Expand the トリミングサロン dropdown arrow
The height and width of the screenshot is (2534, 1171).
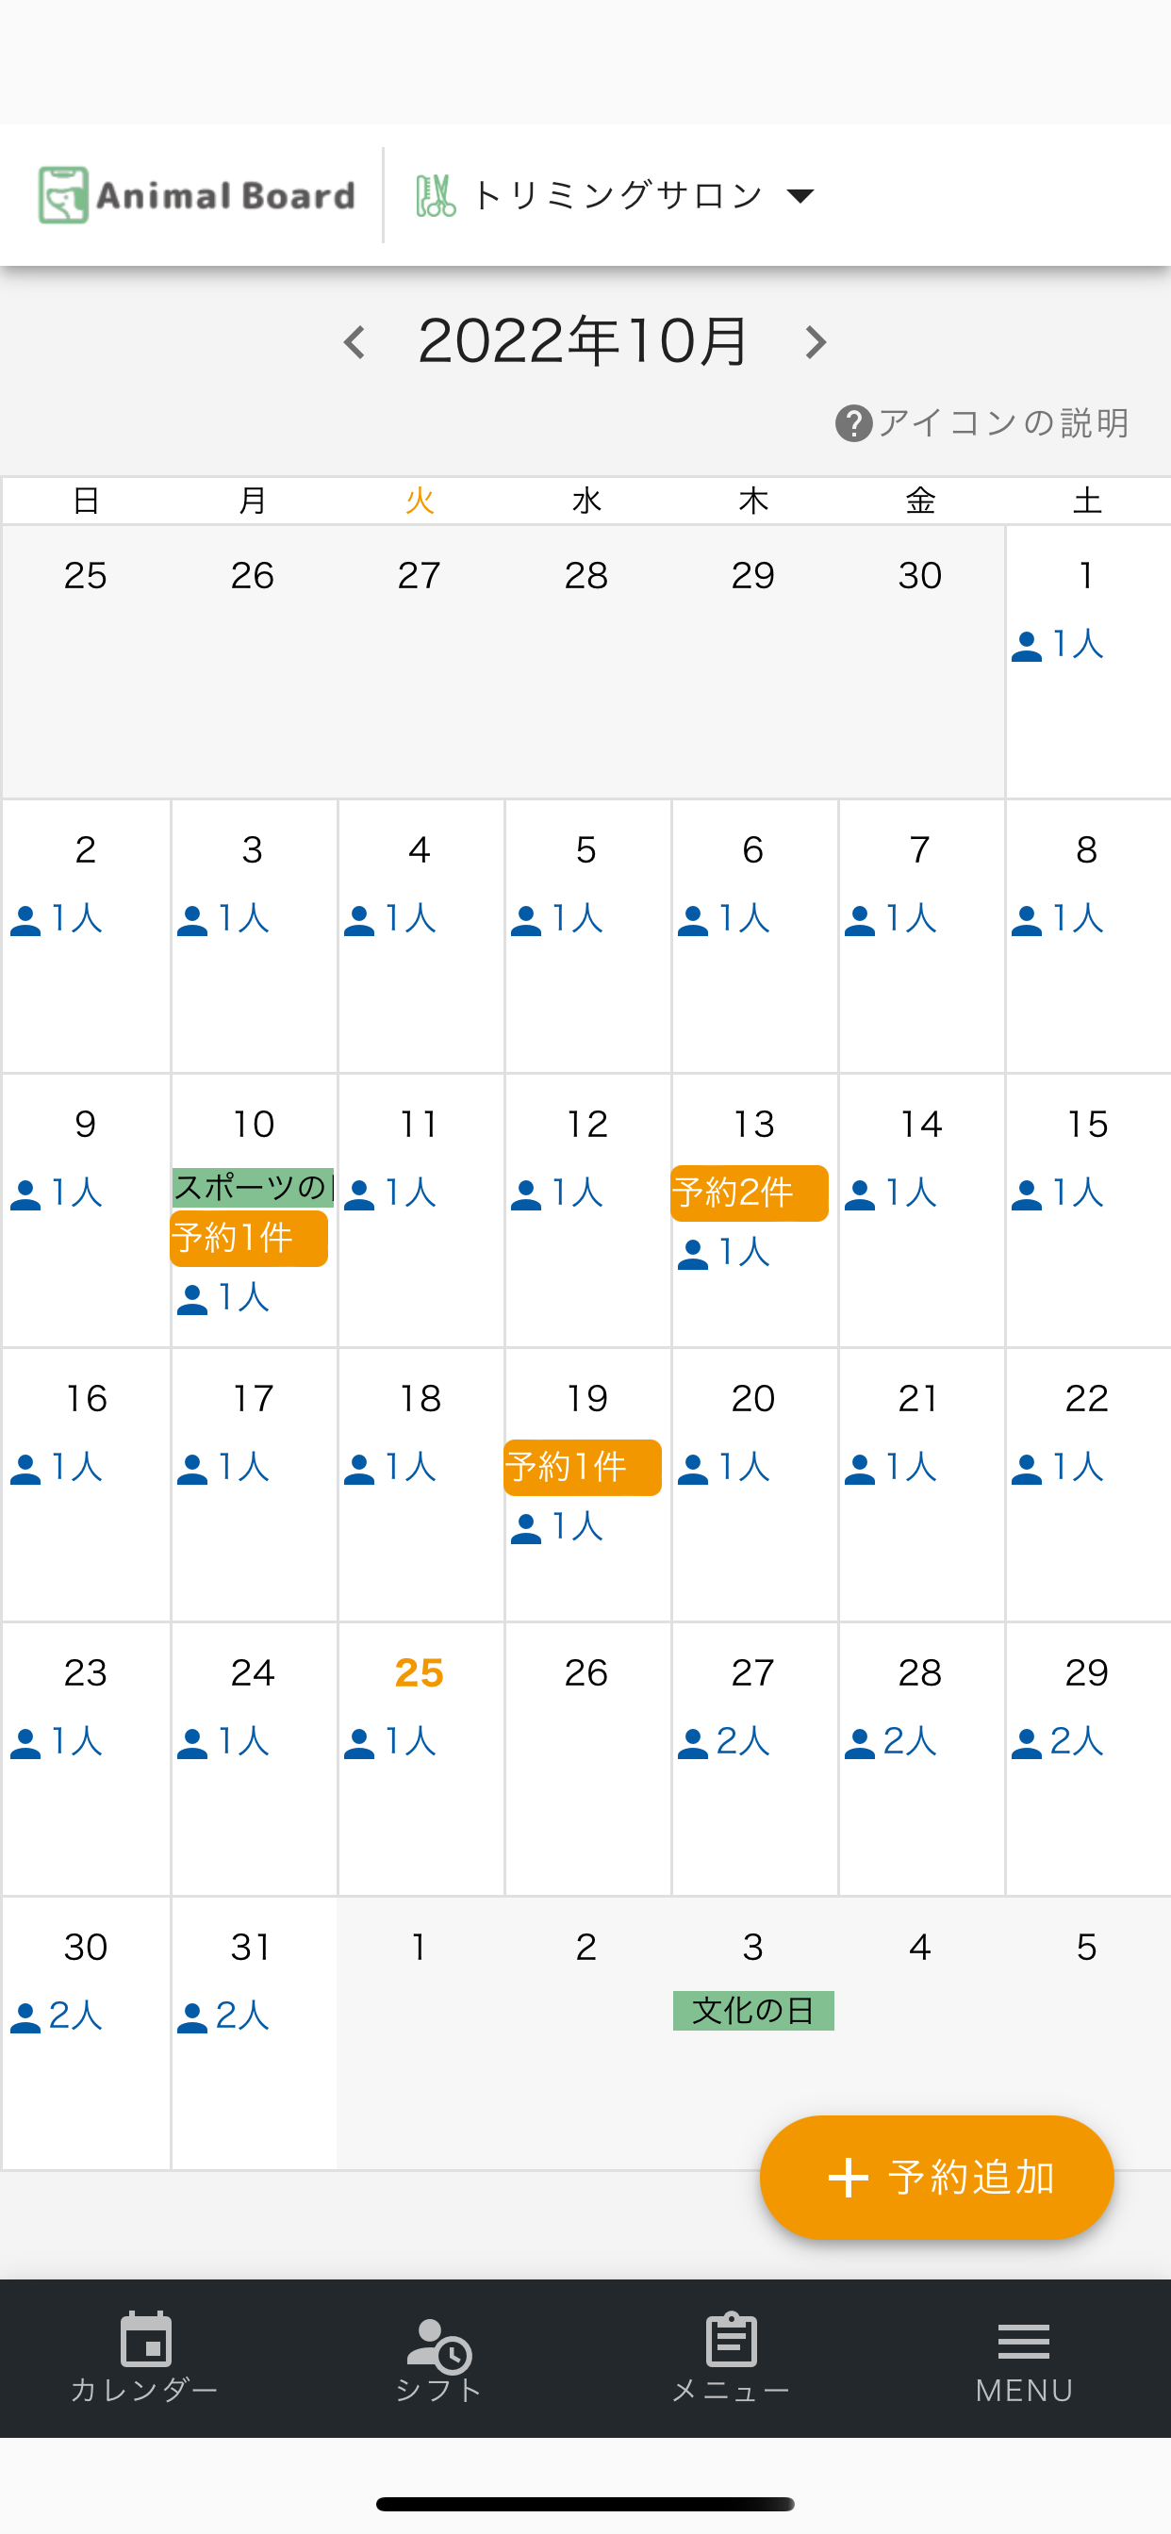tap(801, 196)
